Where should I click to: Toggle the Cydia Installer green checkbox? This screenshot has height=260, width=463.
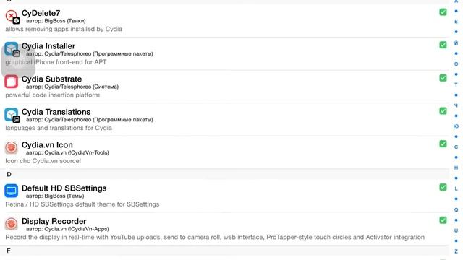coord(443,45)
